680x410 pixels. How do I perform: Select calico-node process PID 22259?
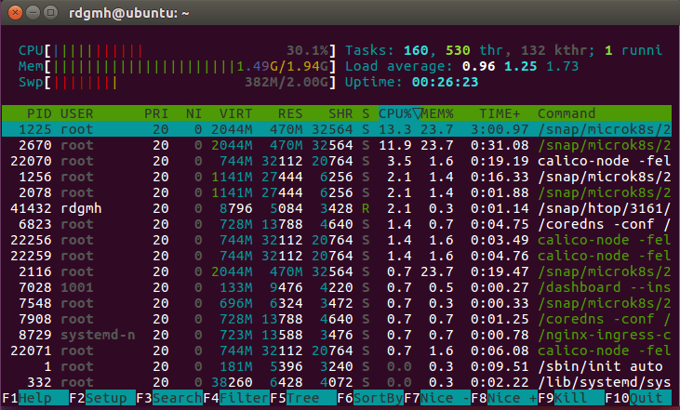point(337,256)
